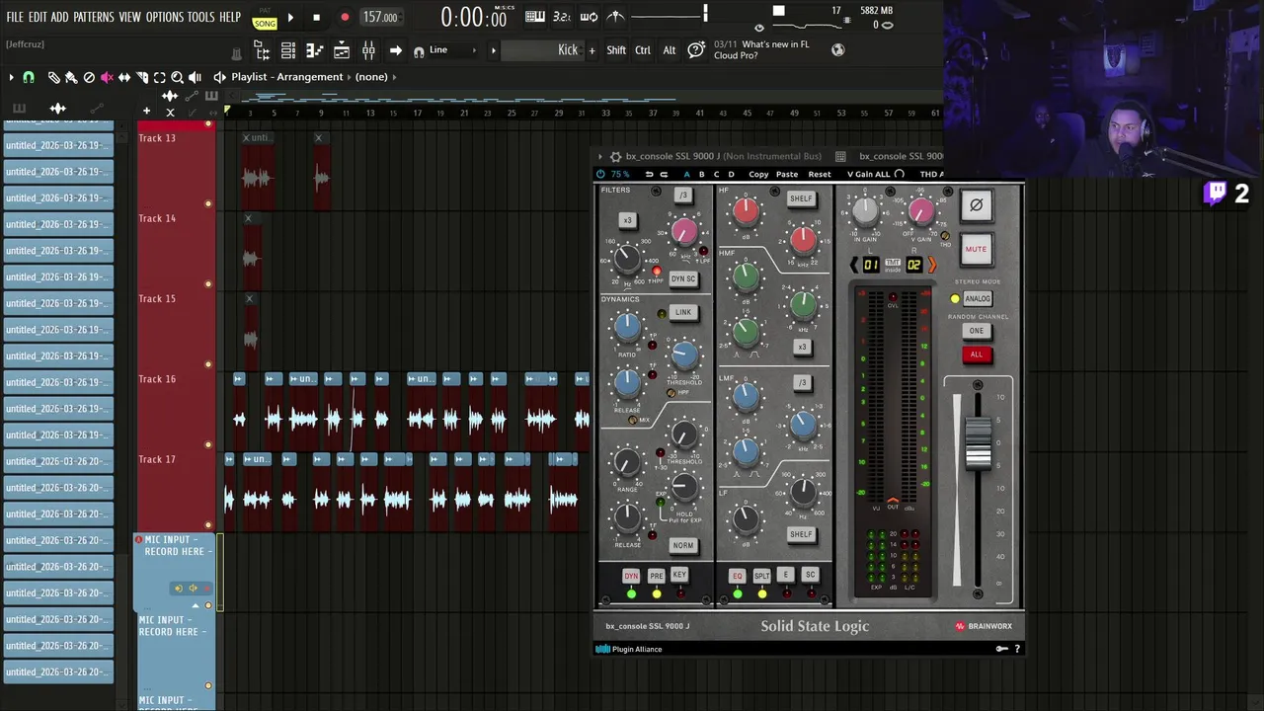Image resolution: width=1264 pixels, height=711 pixels.
Task: Open the EDIT menu
Action: pos(38,17)
